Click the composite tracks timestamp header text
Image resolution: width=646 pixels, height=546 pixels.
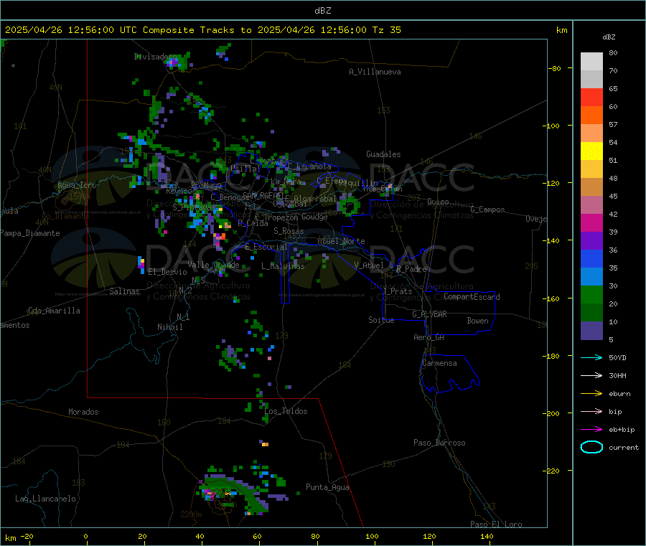pyautogui.click(x=202, y=30)
